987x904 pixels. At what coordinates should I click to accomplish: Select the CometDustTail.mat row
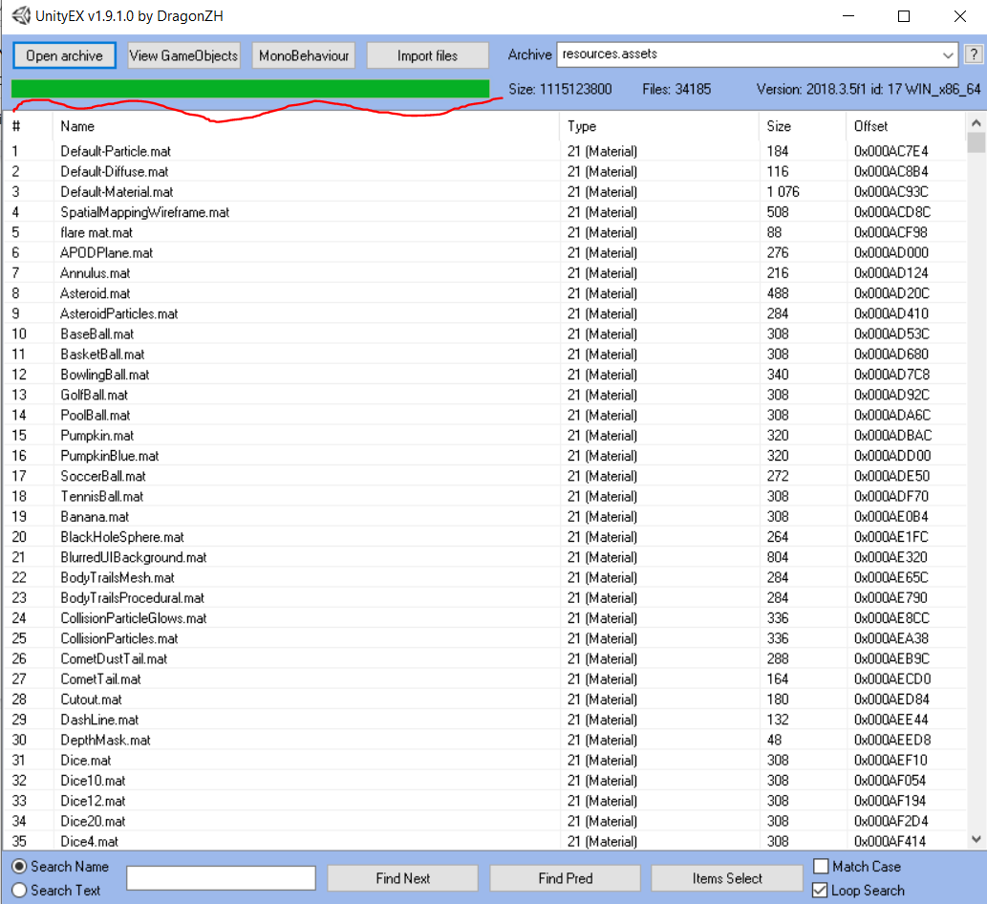click(x=485, y=658)
